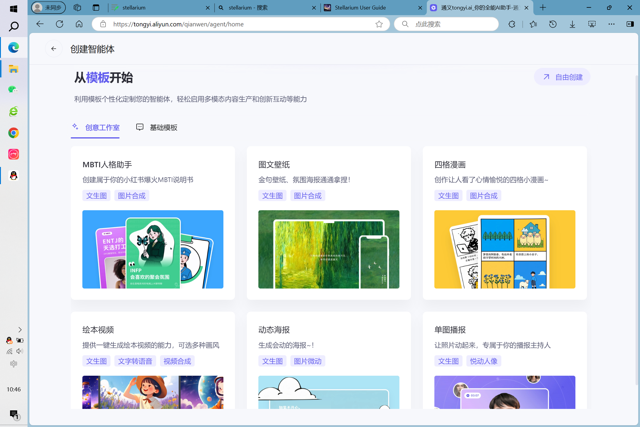Go to browser home page

[x=79, y=24]
